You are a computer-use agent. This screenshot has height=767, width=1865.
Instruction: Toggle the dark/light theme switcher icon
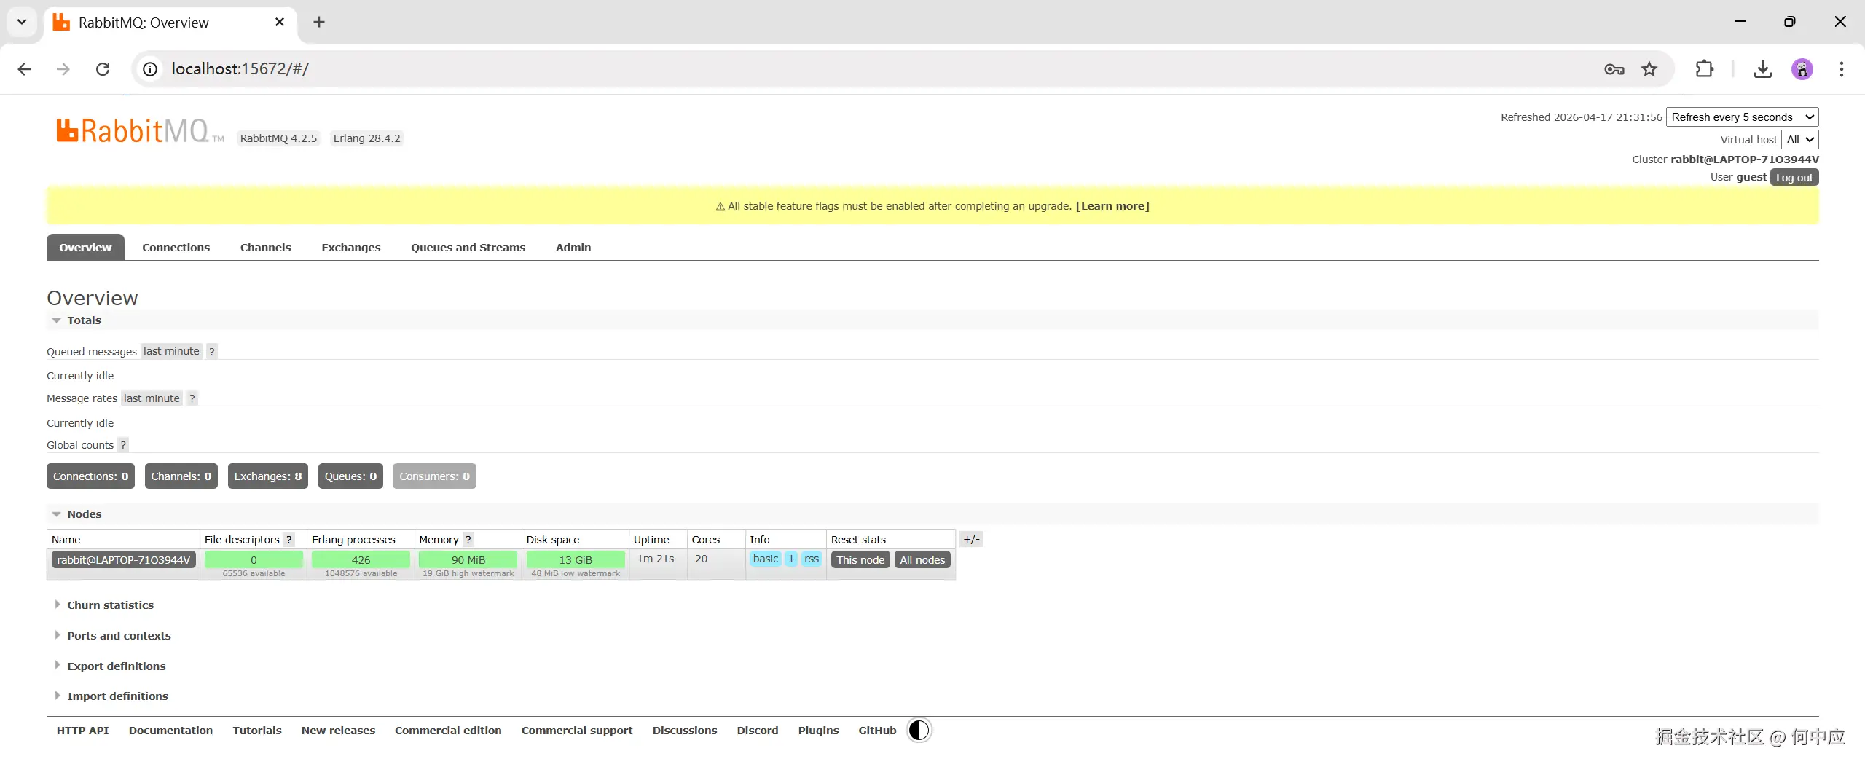[919, 730]
